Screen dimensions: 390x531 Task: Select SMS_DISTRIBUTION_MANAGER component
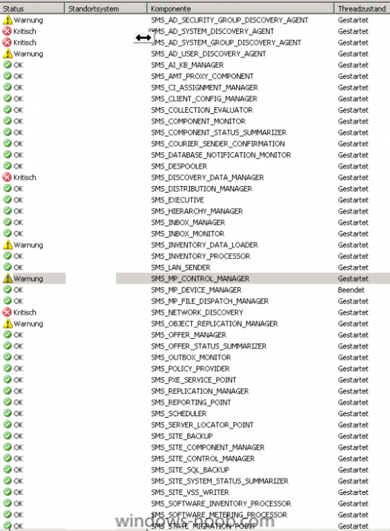tap(202, 189)
